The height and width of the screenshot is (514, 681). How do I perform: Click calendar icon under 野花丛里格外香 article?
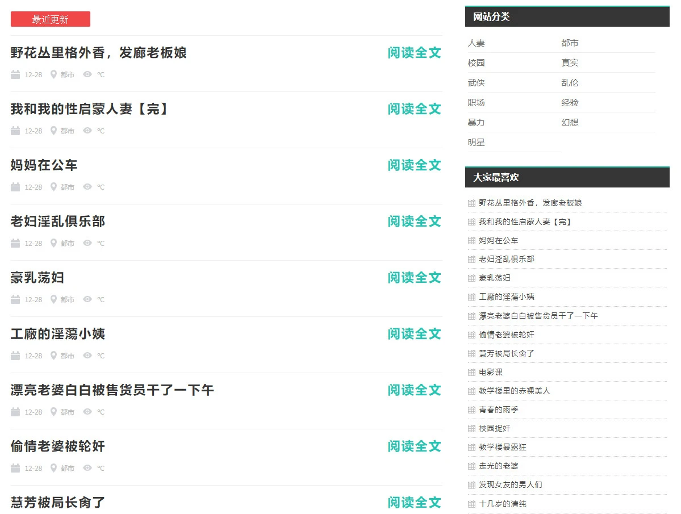15,74
